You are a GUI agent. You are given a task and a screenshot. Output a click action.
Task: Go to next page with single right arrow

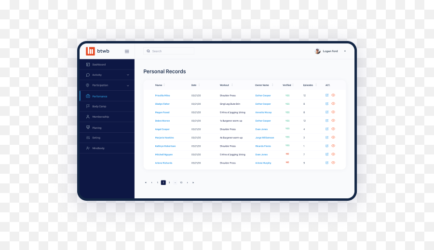point(188,182)
